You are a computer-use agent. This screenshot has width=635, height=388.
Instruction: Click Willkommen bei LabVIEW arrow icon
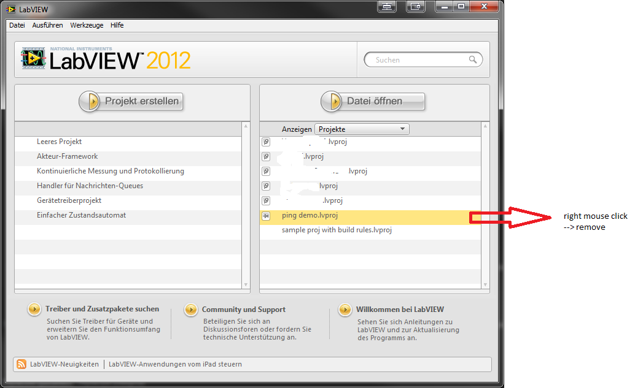(x=345, y=310)
